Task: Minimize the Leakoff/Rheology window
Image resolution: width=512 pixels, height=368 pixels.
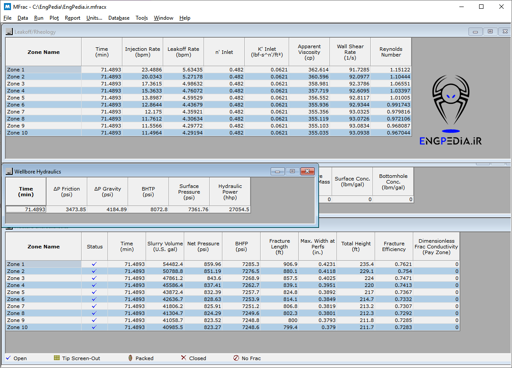Action: (475, 31)
